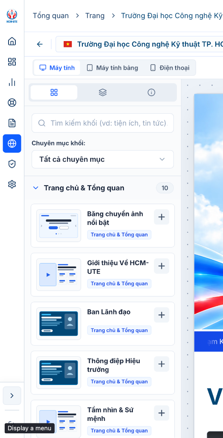223x438 pixels.
Task: Add Thông điệp Hiệu trưởng block
Action: point(161,364)
